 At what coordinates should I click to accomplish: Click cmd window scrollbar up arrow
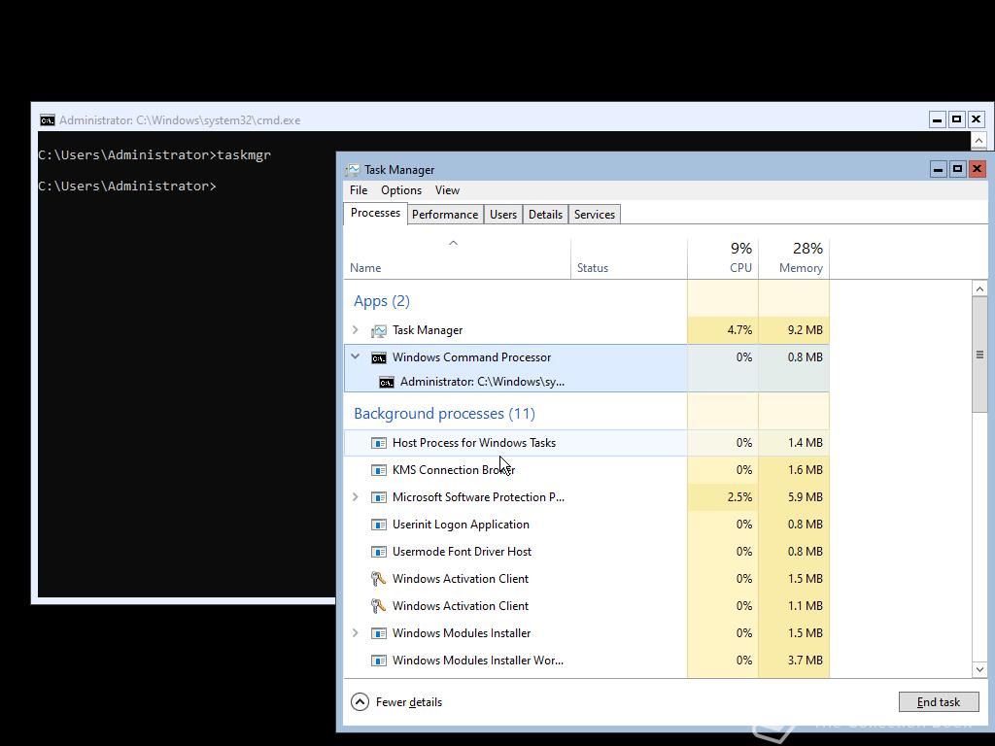pos(978,140)
